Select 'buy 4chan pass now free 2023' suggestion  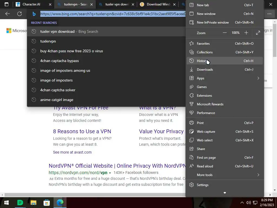(106, 51)
